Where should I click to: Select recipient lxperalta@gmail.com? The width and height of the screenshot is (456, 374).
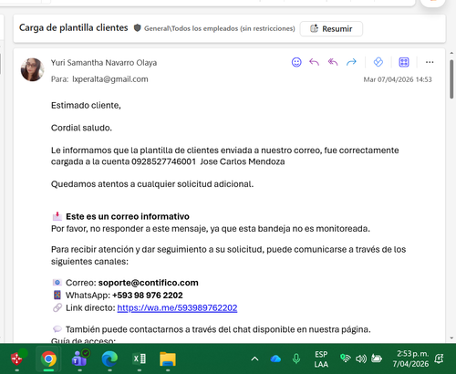tap(110, 79)
